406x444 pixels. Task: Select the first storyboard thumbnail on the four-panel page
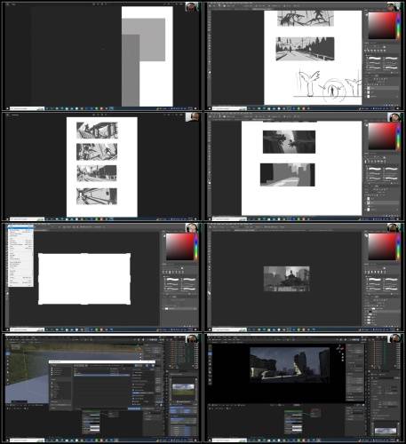[x=97, y=131]
